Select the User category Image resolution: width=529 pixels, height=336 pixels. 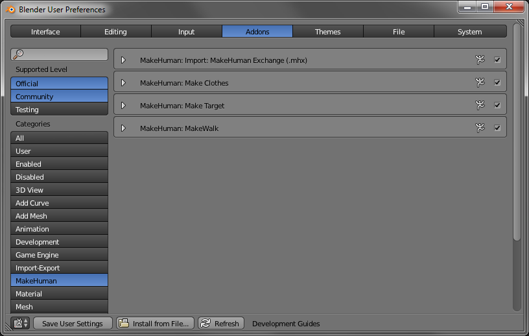click(60, 151)
